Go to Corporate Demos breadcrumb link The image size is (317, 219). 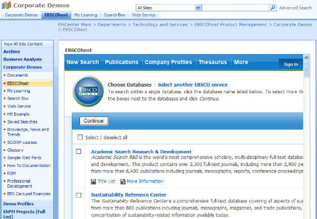point(293,24)
